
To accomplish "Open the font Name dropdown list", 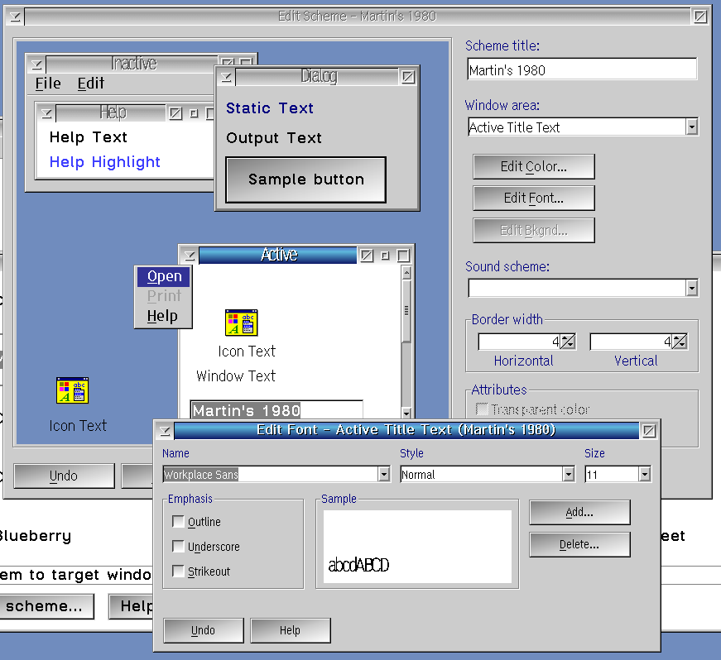I will 383,475.
